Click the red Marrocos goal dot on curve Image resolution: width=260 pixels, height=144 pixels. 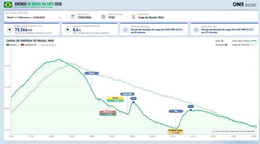click(x=108, y=105)
